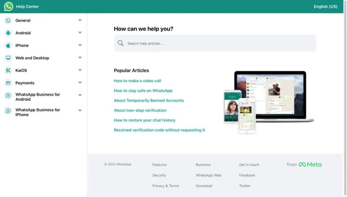The height and width of the screenshot is (197, 347).
Task: Click the Web and Desktop monitor icon
Action: (x=8, y=58)
